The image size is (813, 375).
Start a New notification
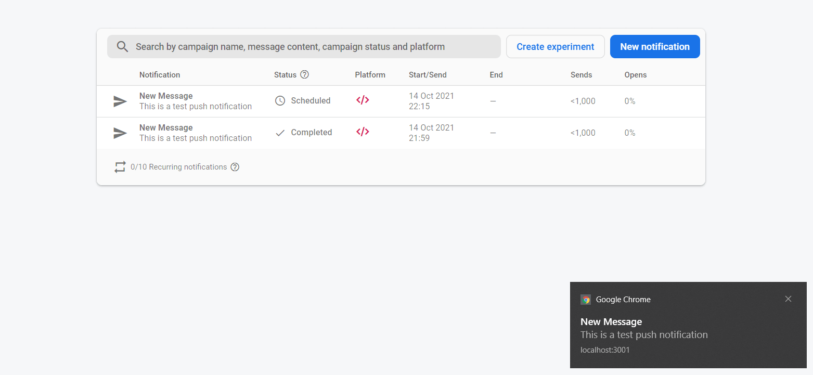click(x=655, y=47)
